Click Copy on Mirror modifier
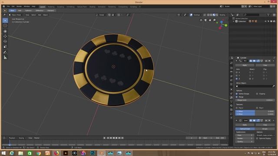Viewport: 278px width, 156px height. pyautogui.click(x=265, y=65)
